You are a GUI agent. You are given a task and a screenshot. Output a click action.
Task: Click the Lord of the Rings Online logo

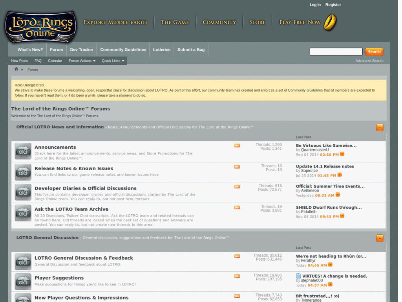41,27
